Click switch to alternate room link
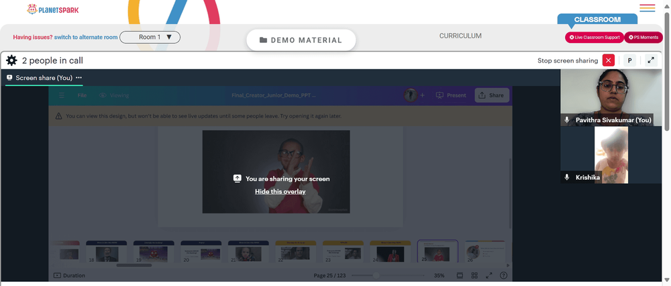This screenshot has width=671, height=286. coord(86,37)
